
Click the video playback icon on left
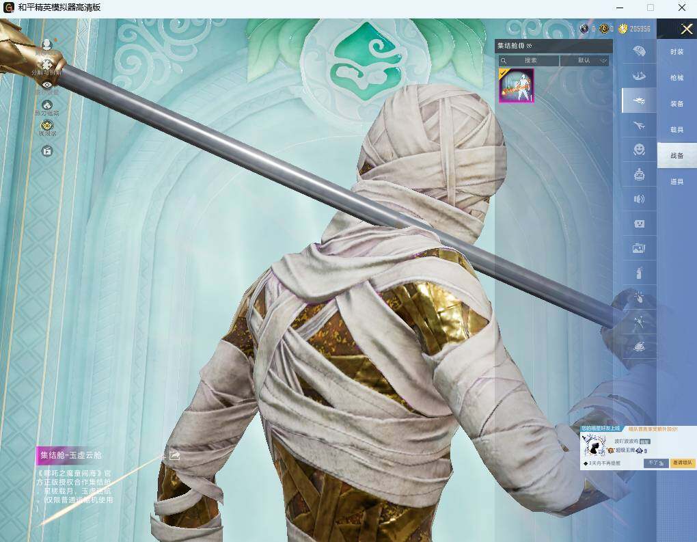(47, 151)
